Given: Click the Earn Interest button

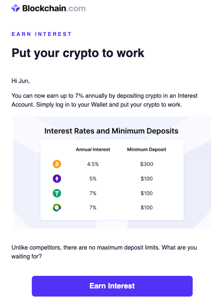Looking at the screenshot, I should click(112, 286).
